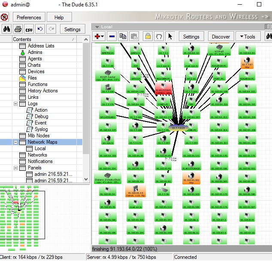Open the Preferences dialog
This screenshot has height=261, width=272.
coord(29,17)
